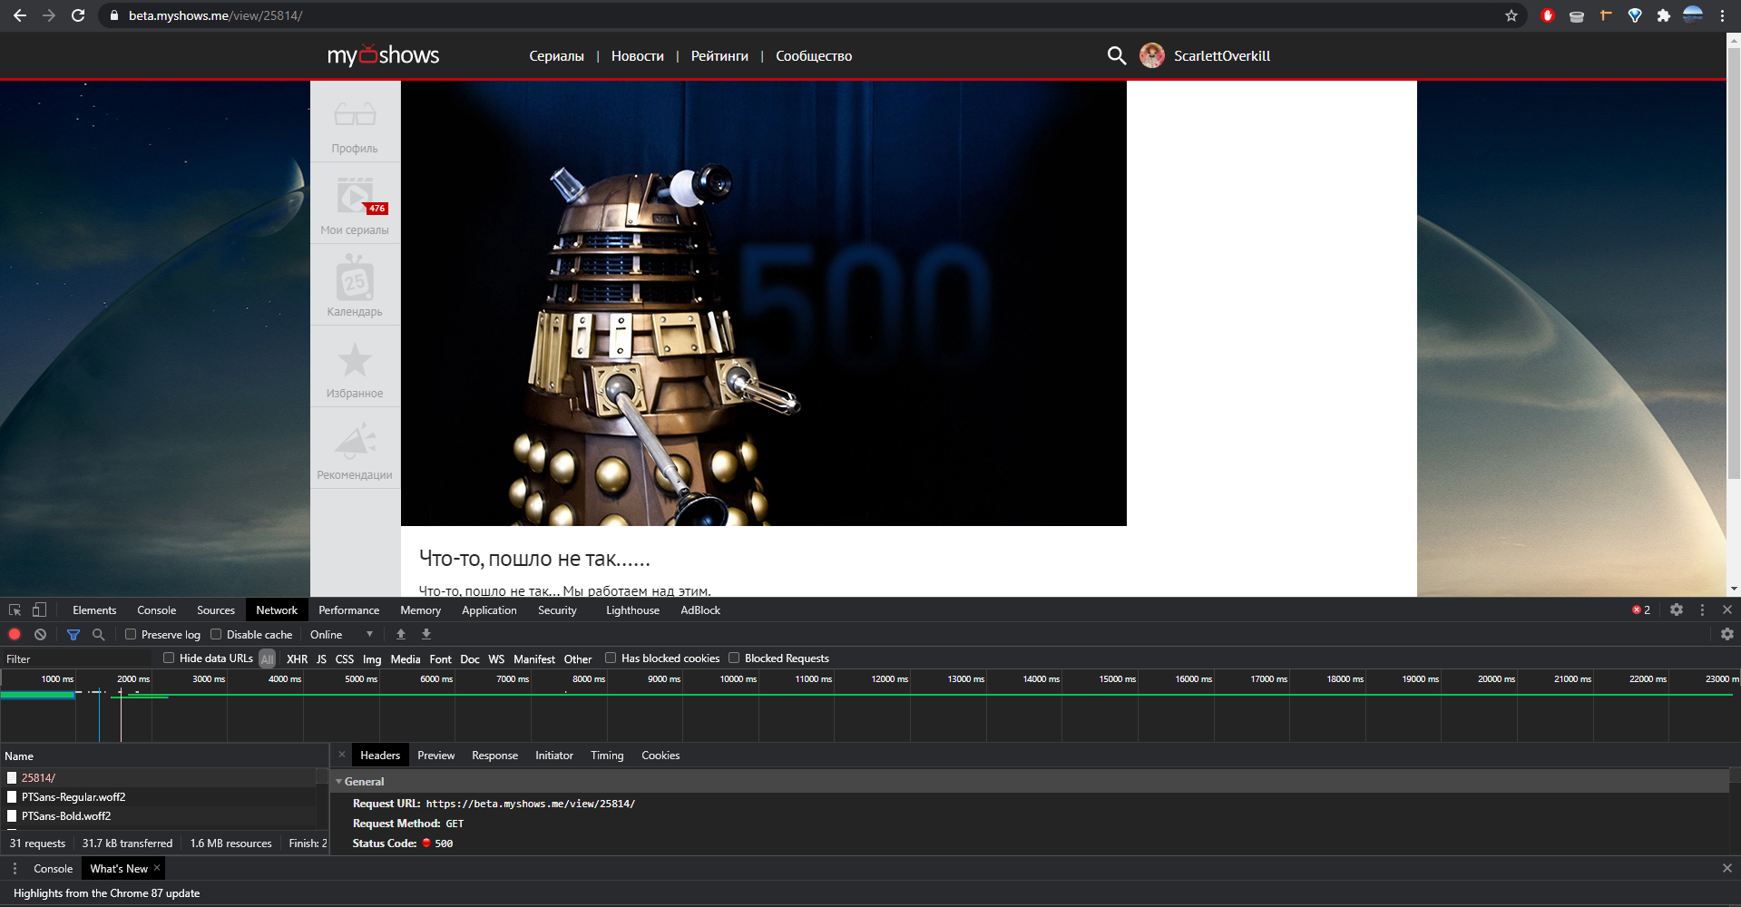Viewport: 1741px width, 907px height.
Task: Open the Chrome three-dot menu
Action: (x=1722, y=15)
